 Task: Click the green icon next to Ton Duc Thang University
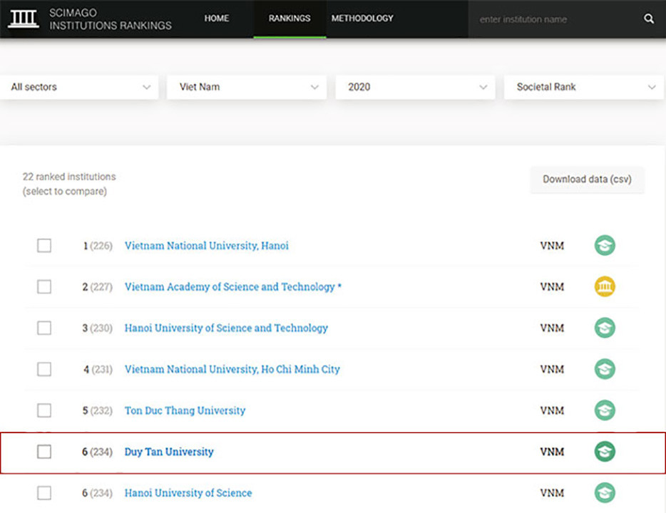click(x=604, y=410)
